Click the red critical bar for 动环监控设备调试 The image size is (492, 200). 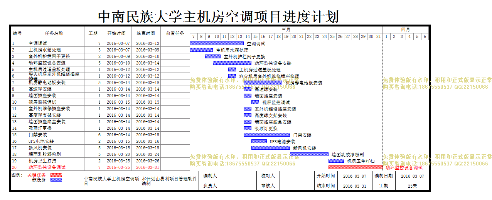[356, 167]
